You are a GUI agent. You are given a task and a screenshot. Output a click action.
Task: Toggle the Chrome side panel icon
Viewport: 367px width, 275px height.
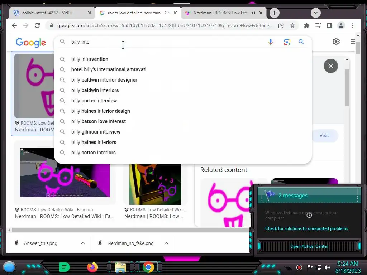click(x=330, y=25)
